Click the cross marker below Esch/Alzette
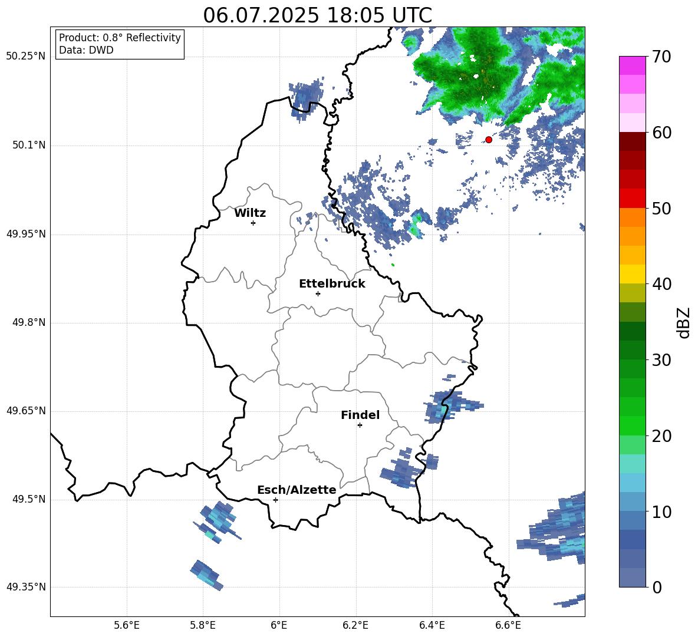Image resolution: width=698 pixels, height=637 pixels. 275,500
